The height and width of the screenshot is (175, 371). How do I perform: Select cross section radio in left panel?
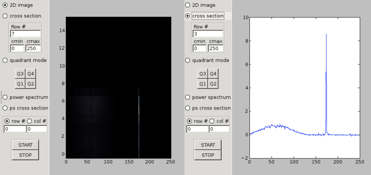5,16
